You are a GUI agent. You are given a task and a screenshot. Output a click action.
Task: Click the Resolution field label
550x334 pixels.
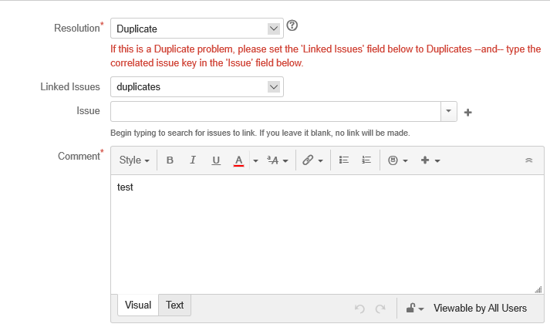click(77, 28)
